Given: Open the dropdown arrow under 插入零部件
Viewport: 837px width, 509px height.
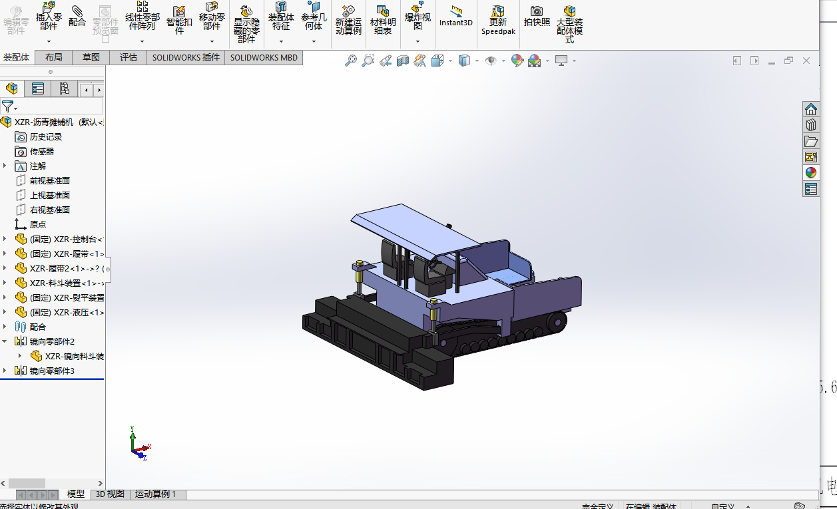Looking at the screenshot, I should pyautogui.click(x=49, y=41).
